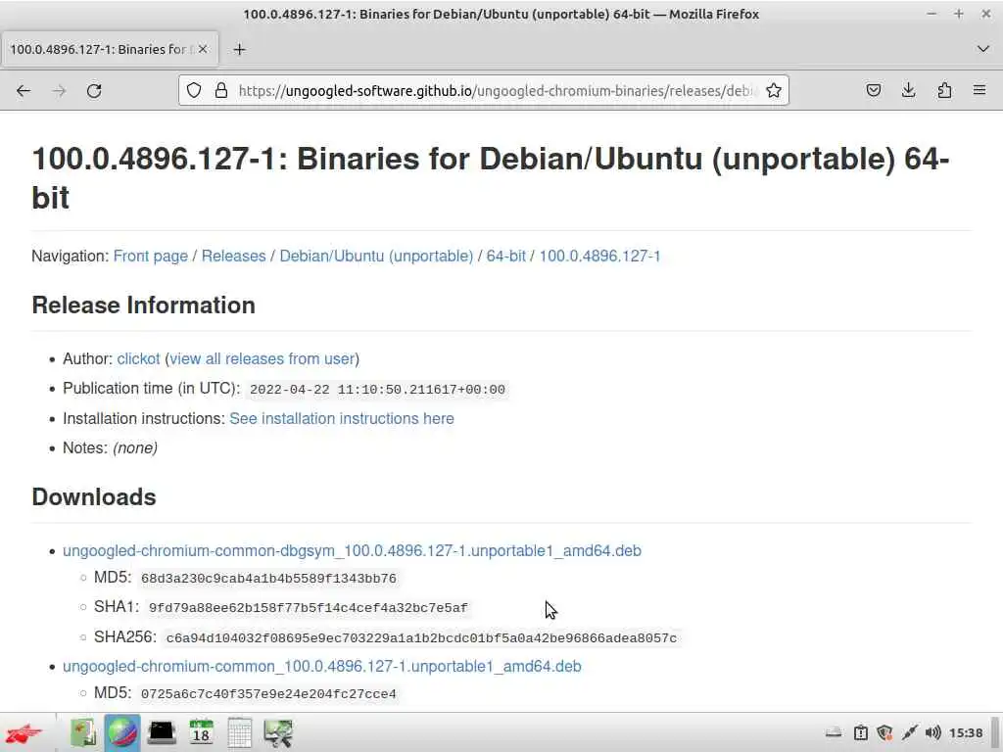This screenshot has height=752, width=1003.
Task: Go back to the previous page
Action: 24,91
